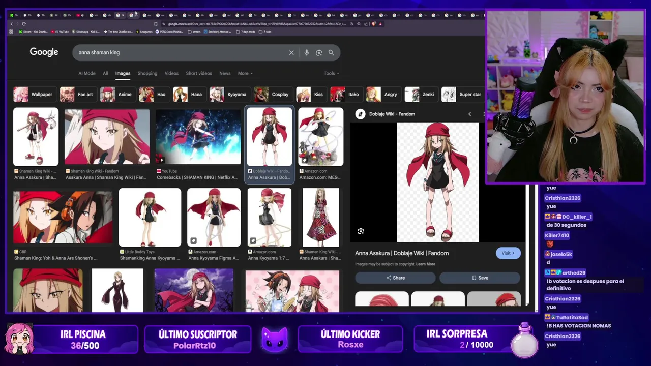The height and width of the screenshot is (366, 651).
Task: Open the Kicklet.app bookmark
Action: tap(85, 32)
